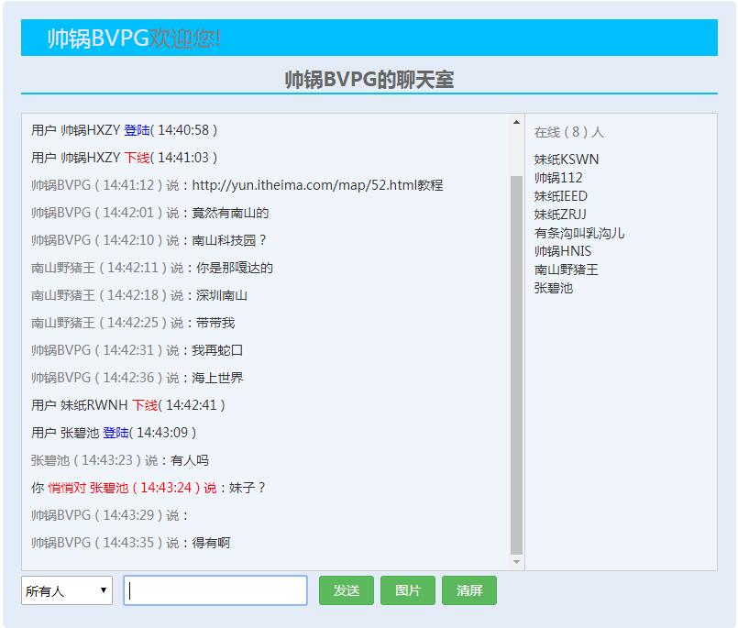738x628 pixels.
Task: Select online user 妹纸KSWN
Action: point(567,160)
